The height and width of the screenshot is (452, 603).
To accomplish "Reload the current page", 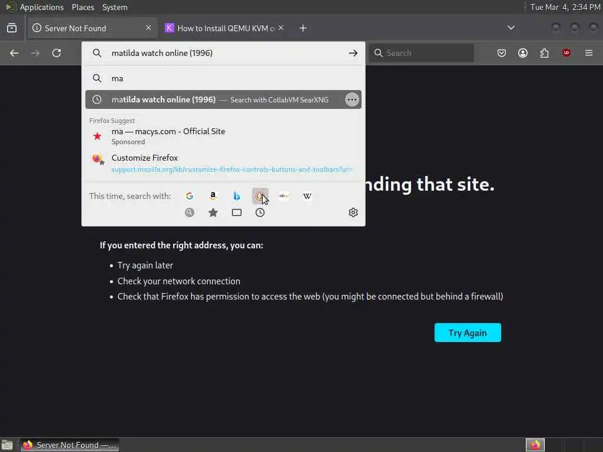I will click(x=57, y=53).
